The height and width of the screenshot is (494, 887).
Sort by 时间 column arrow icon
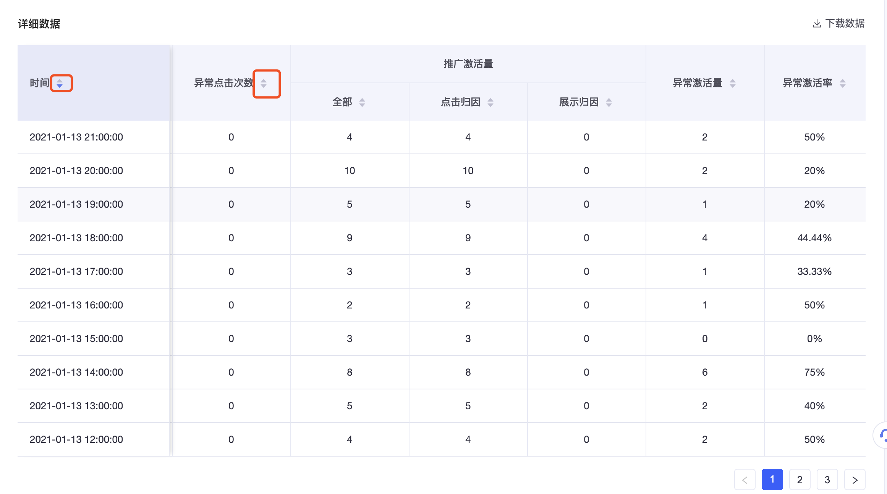tap(60, 83)
